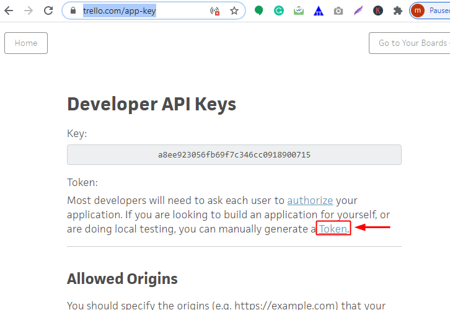Click the Token link to generate token
Image resolution: width=450 pixels, height=310 pixels.
pyautogui.click(x=333, y=229)
